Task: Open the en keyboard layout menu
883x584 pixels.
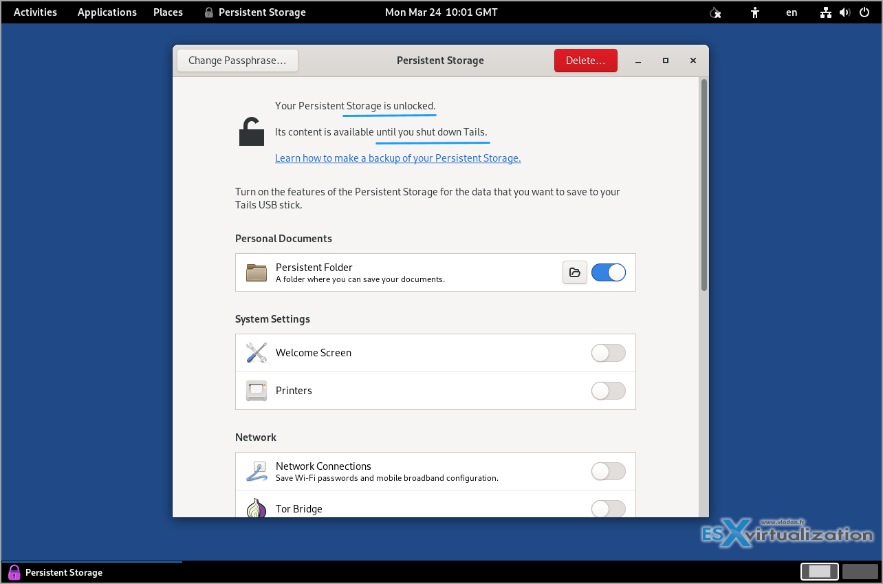Action: pyautogui.click(x=792, y=12)
